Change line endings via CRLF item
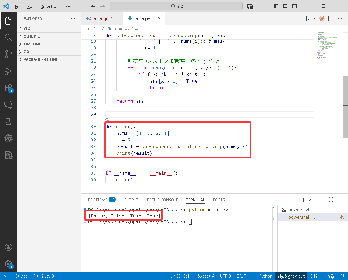Image resolution: width=348 pixels, height=280 pixels. pos(241,276)
